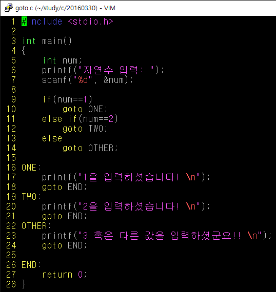Image resolution: width=276 pixels, height=292 pixels.
Task: Click the "#include" directive on line 1
Action: coord(42,22)
